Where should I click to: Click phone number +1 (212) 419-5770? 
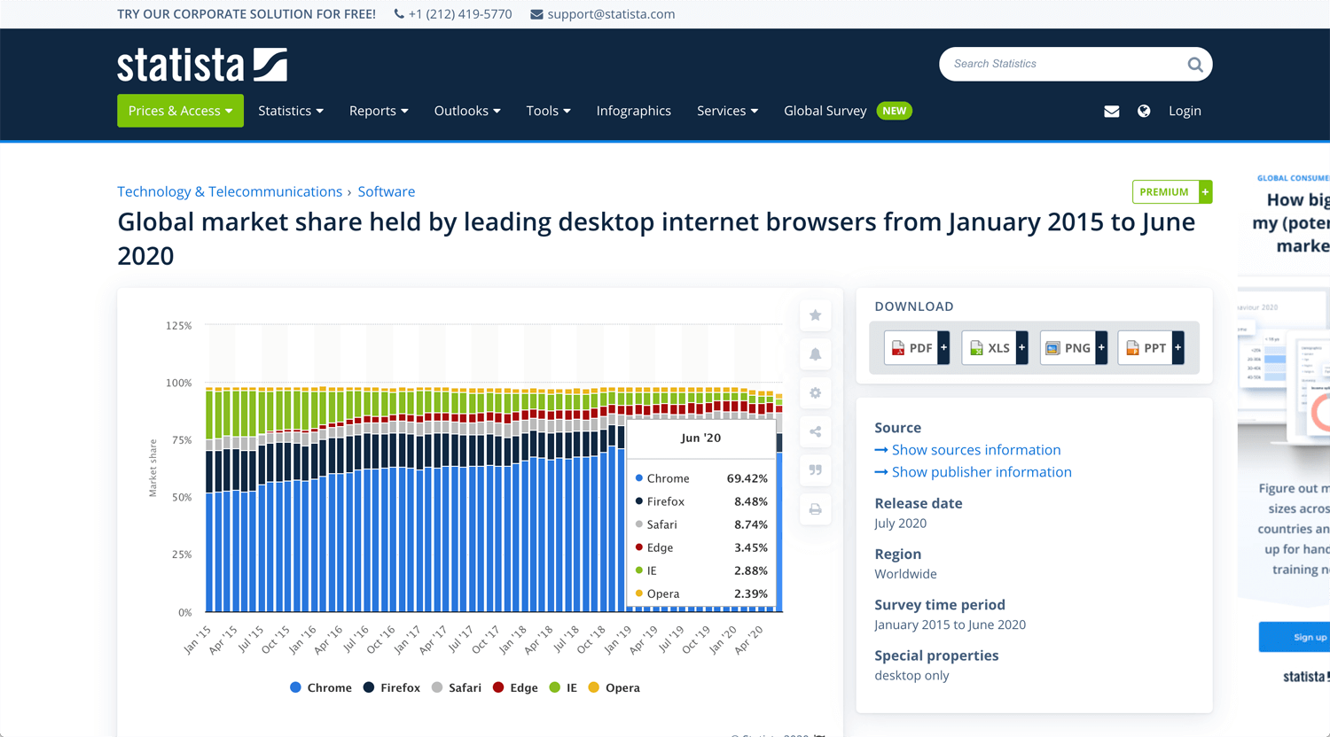(460, 14)
